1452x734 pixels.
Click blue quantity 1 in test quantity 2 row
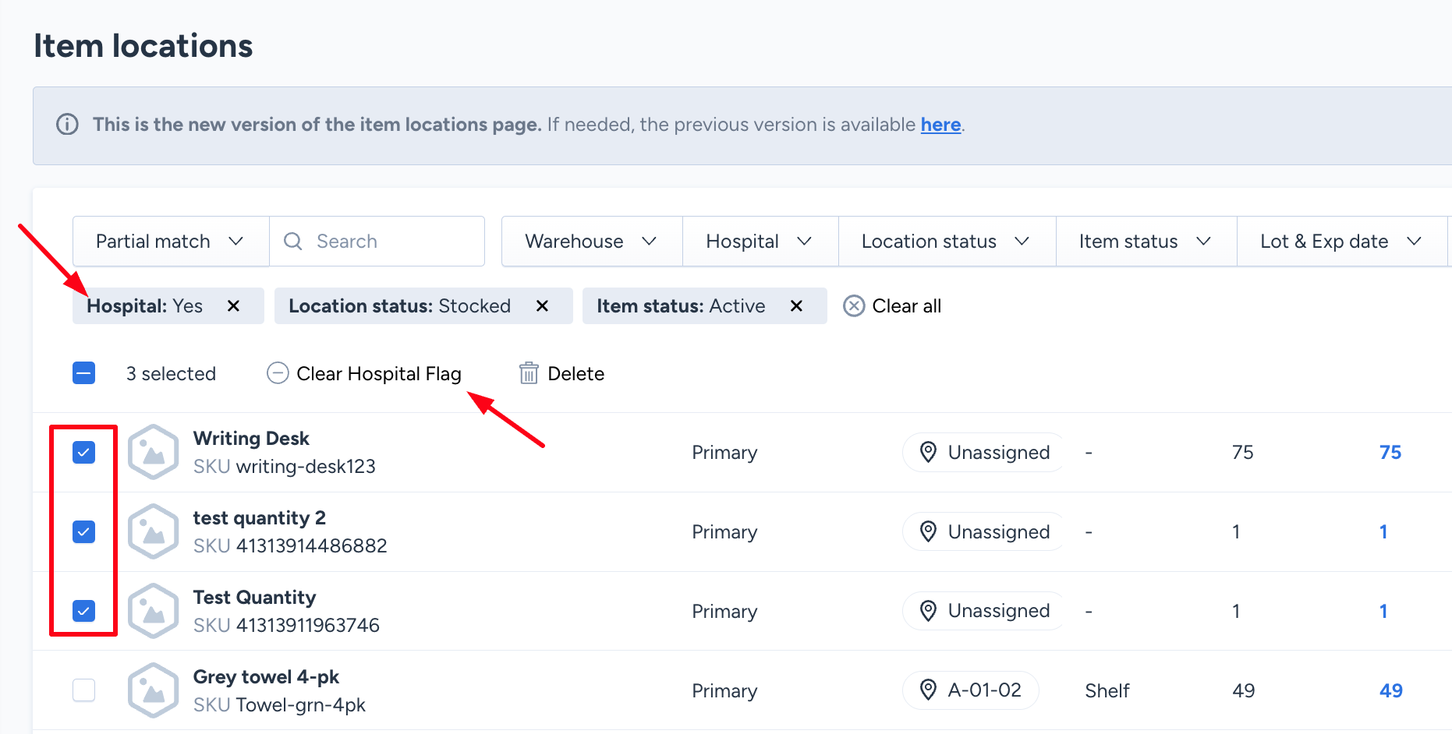(1383, 532)
